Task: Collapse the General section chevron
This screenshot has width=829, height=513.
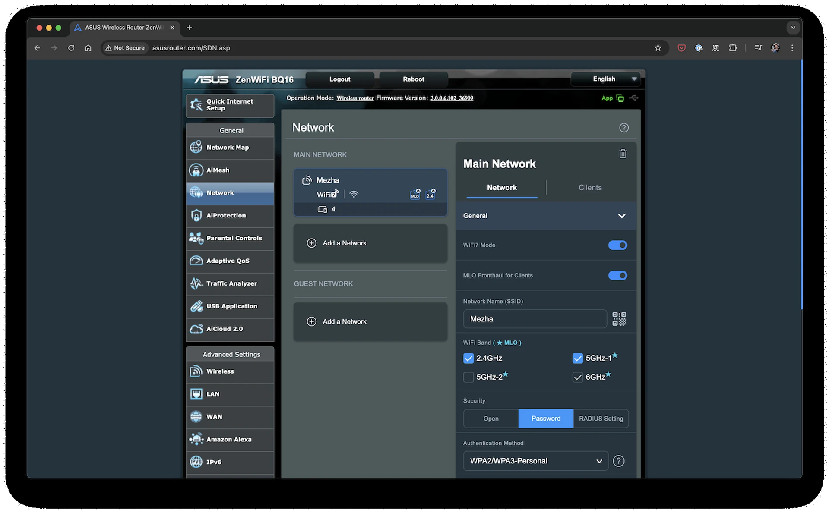Action: coord(621,216)
